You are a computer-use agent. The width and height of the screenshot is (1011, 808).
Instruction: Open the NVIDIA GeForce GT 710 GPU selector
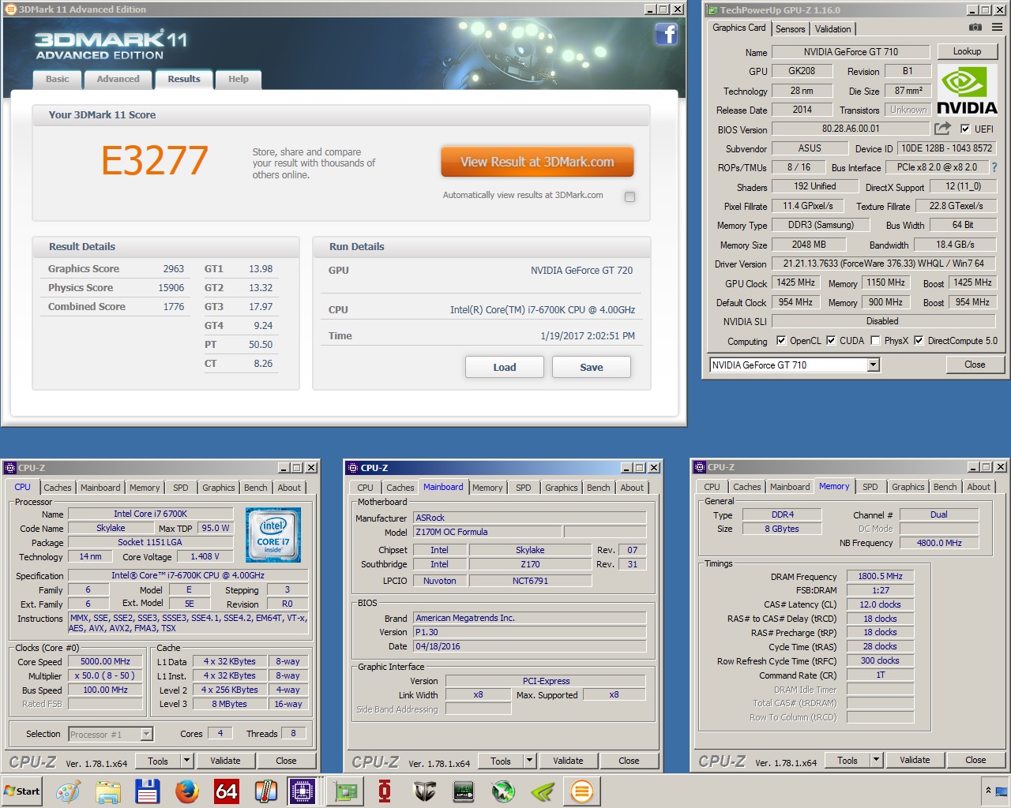(x=795, y=365)
